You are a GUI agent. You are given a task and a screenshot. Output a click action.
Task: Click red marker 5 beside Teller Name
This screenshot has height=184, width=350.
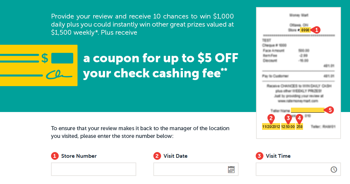click(x=329, y=110)
